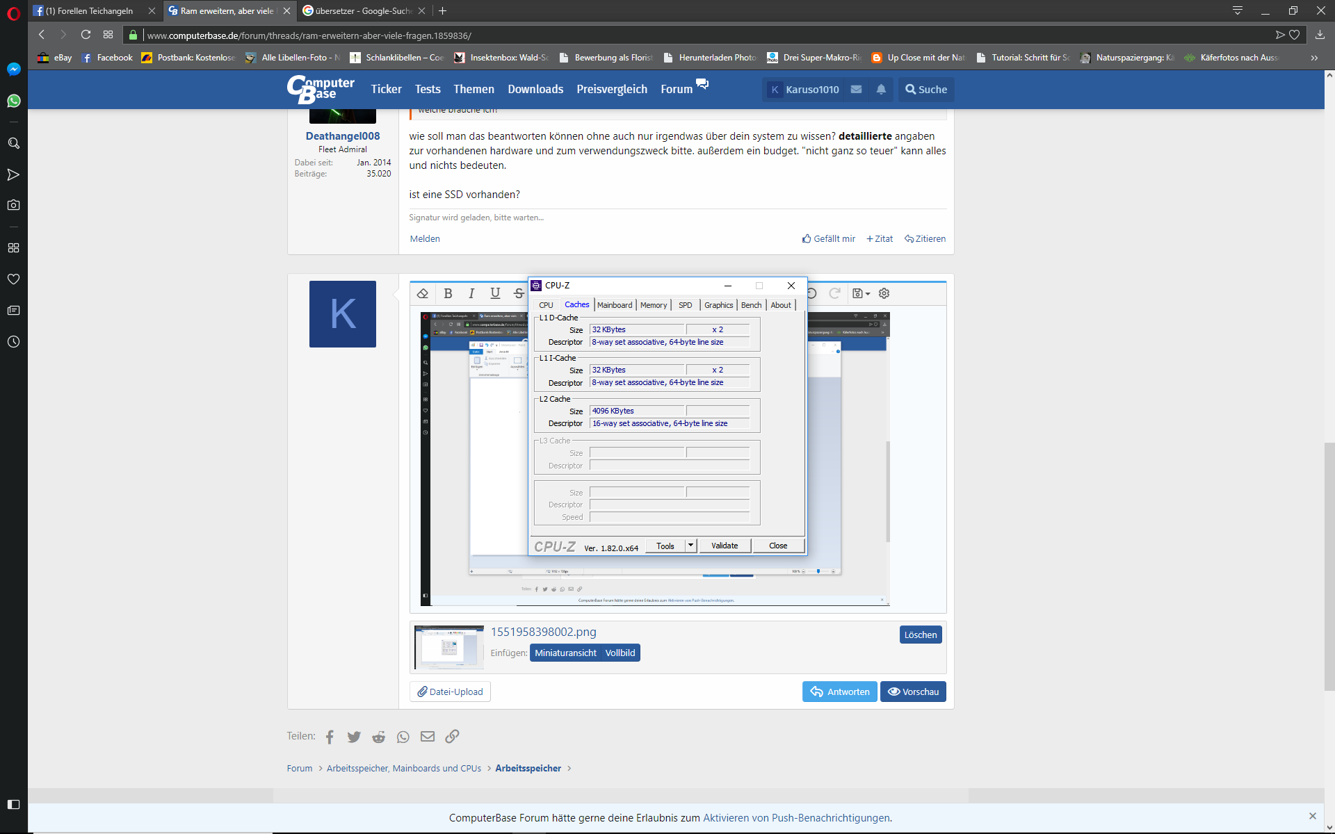
Task: Open CPU-Z Tools dropdown arrow
Action: (x=690, y=546)
